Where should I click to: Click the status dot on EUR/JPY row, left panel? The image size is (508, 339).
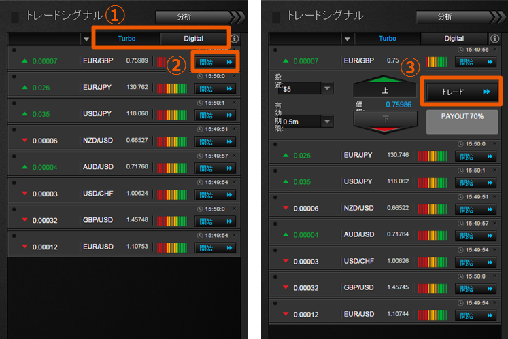14,77
